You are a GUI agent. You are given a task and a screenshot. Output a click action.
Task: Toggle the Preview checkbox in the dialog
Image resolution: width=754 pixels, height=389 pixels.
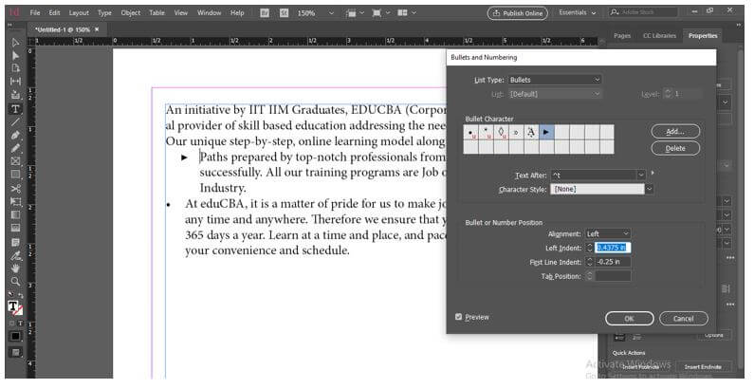coord(458,317)
